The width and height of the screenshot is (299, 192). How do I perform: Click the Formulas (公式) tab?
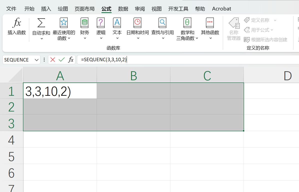[x=106, y=9]
